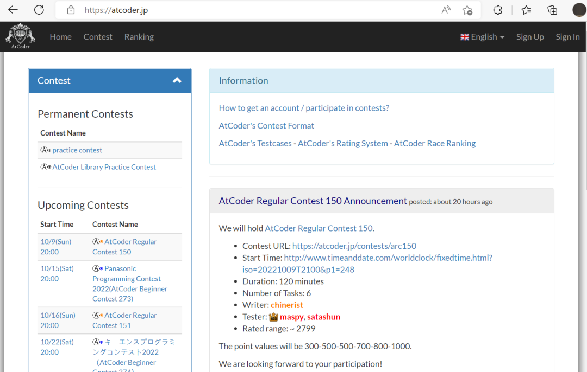This screenshot has width=587, height=372.
Task: Click the browser back arrow
Action: pyautogui.click(x=13, y=10)
